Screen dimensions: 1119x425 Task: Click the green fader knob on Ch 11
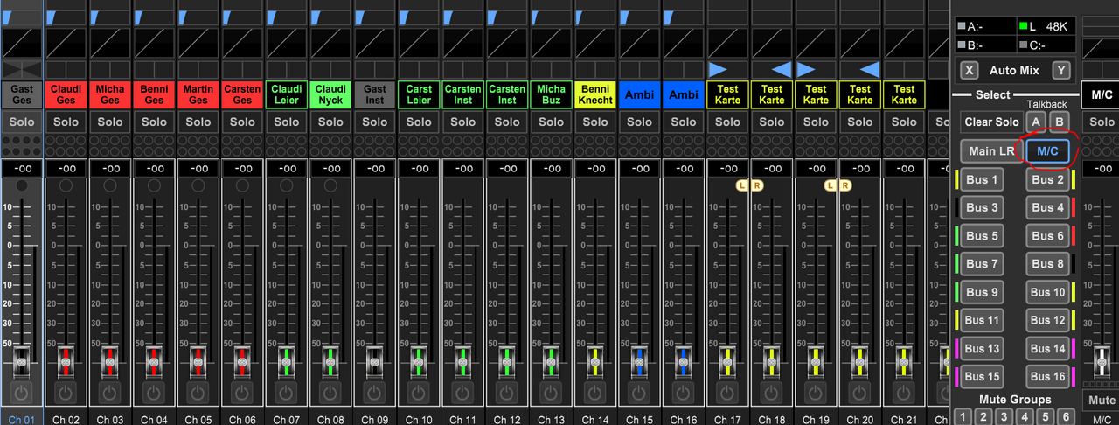tap(463, 361)
